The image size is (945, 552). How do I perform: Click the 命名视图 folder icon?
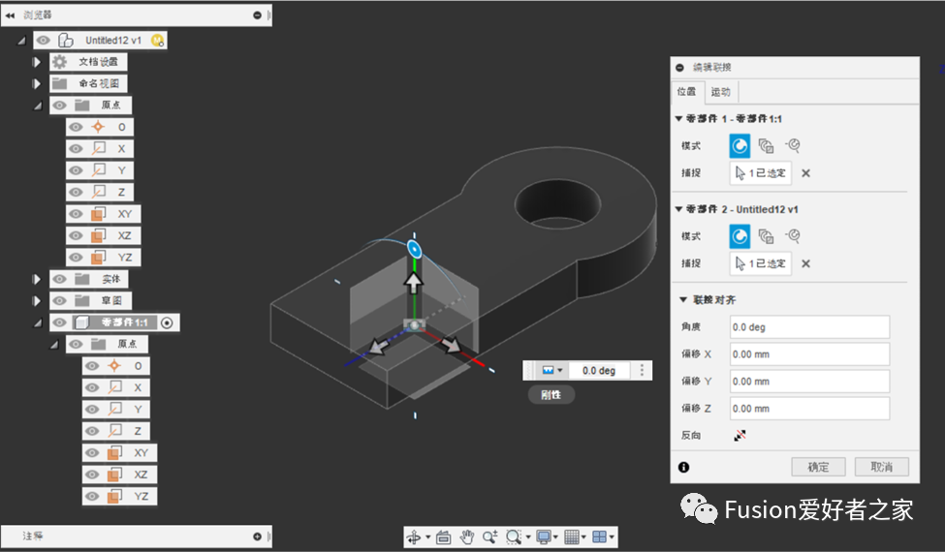[x=60, y=83]
